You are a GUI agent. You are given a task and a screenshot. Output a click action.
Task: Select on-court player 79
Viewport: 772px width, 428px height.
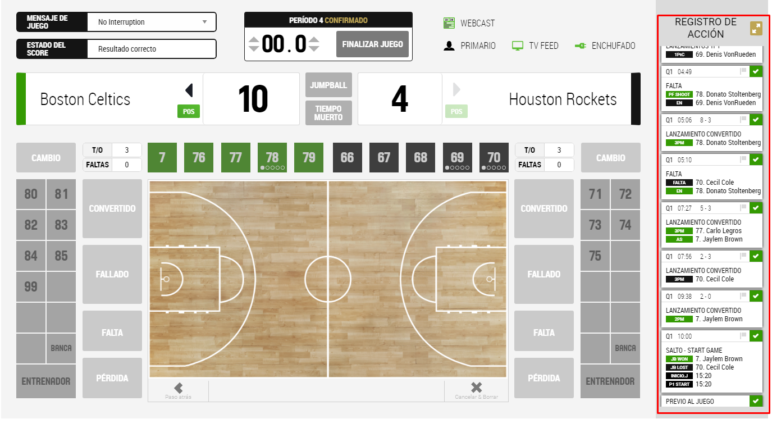[x=309, y=158]
